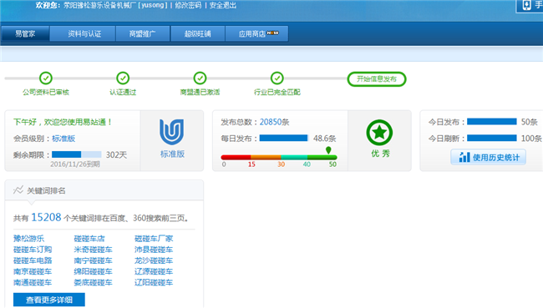Click the 关键词排名 chart line icon
Screen dimensions: 543x308
pos(18,190)
